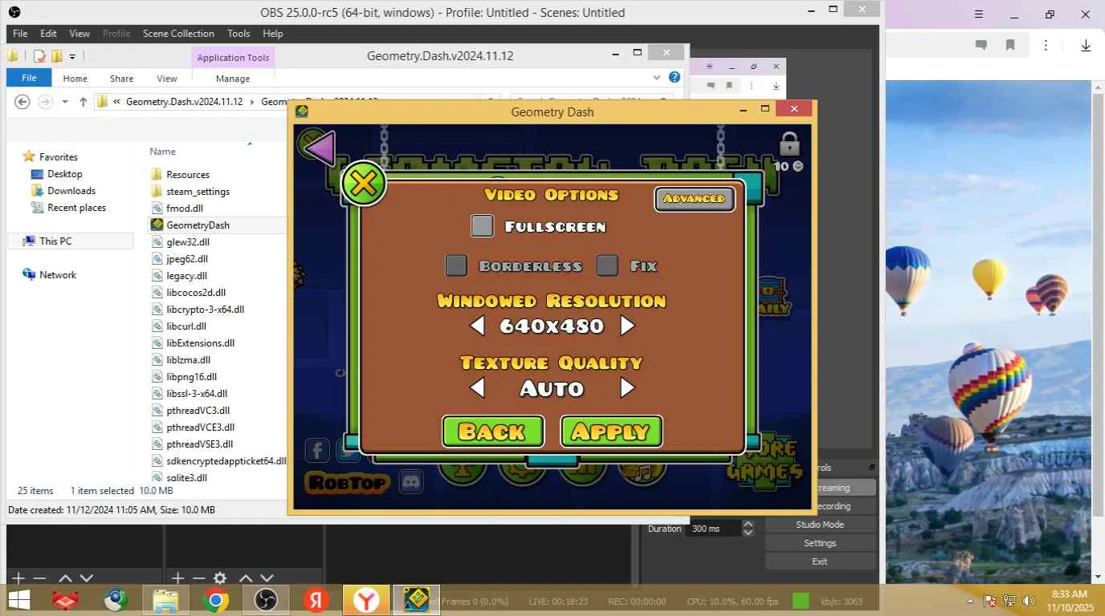Open Explorer help with the blue question icon

pos(675,78)
